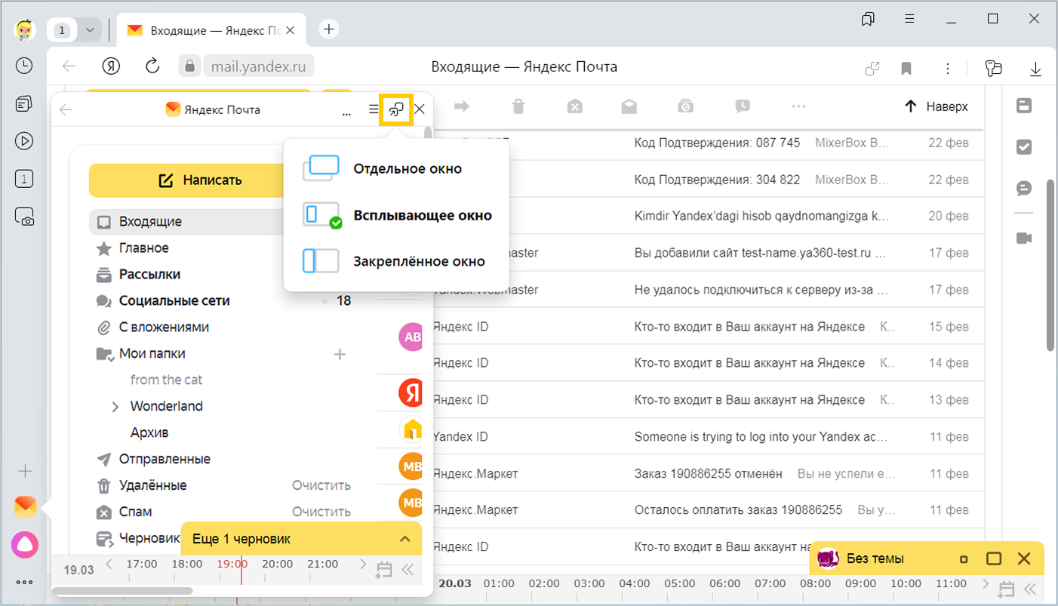Image resolution: width=1058 pixels, height=606 pixels.
Task: Click the trash delete icon in mail toolbar
Action: pyautogui.click(x=518, y=107)
